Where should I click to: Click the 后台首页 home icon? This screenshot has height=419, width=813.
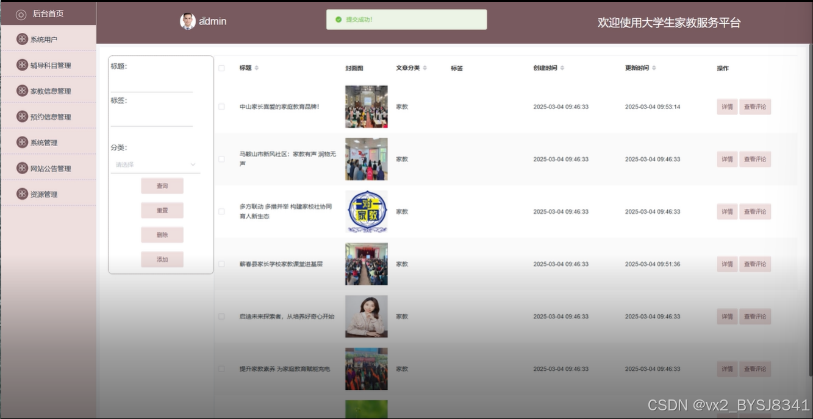[x=21, y=14]
